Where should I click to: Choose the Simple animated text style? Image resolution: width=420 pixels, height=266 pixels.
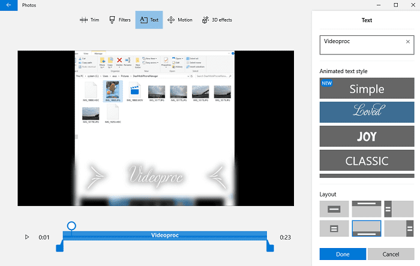367,89
